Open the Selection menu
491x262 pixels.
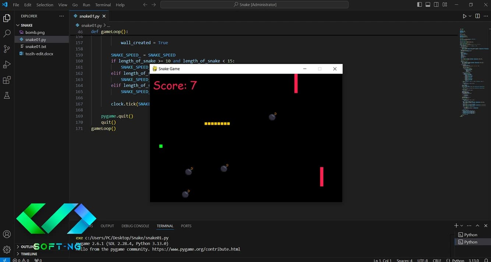(45, 5)
